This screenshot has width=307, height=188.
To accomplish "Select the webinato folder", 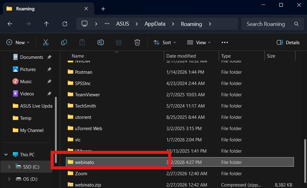I will pyautogui.click(x=180, y=162).
